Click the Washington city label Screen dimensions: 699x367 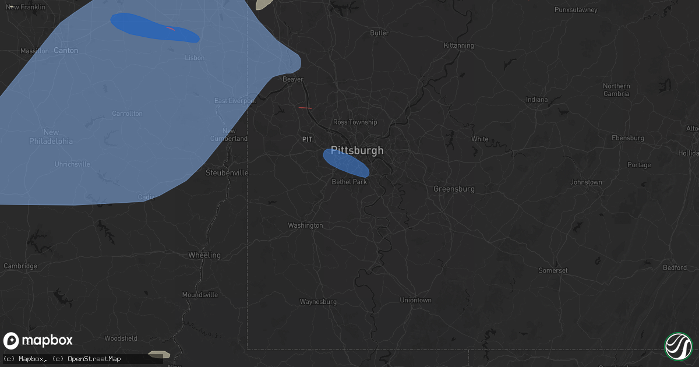306,225
